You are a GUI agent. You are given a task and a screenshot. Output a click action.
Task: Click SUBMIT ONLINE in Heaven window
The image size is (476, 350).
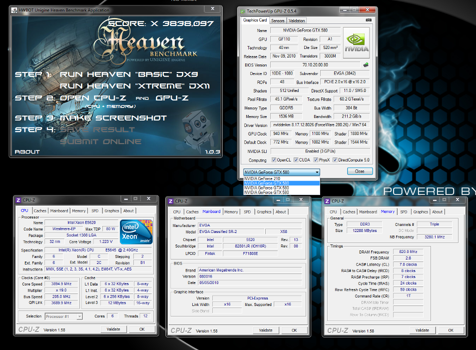coord(100,141)
